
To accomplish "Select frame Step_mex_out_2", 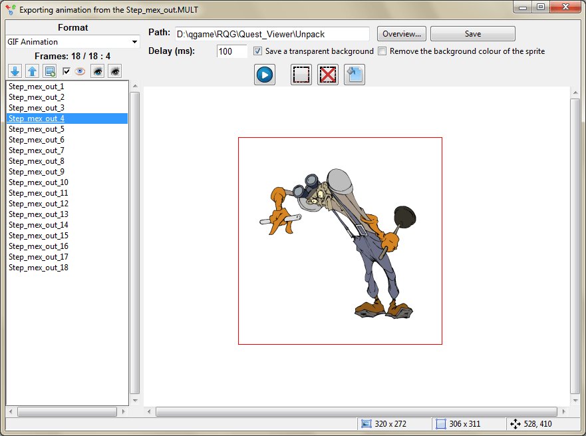I will [x=67, y=97].
